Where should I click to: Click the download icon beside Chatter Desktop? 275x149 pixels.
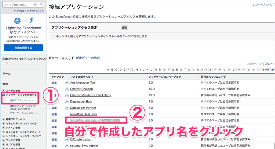click(x=67, y=89)
